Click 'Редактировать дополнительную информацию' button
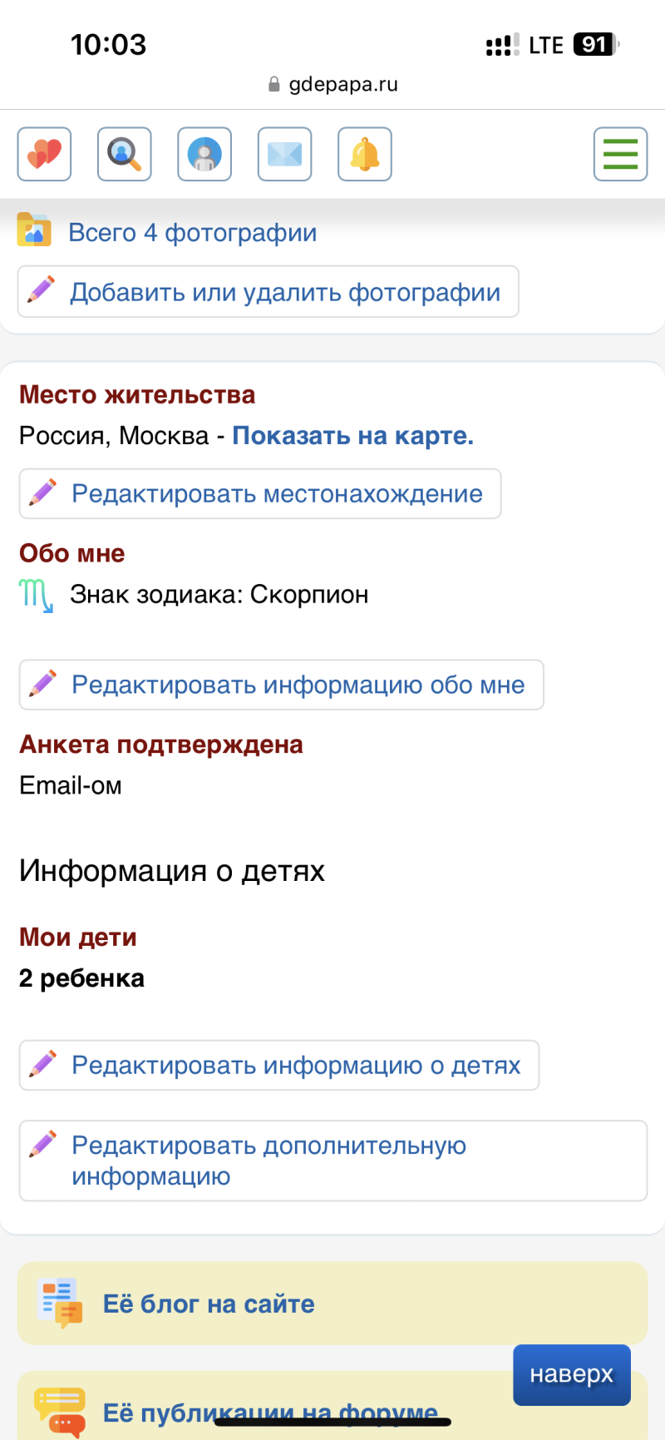The height and width of the screenshot is (1440, 665). pyautogui.click(x=332, y=1160)
